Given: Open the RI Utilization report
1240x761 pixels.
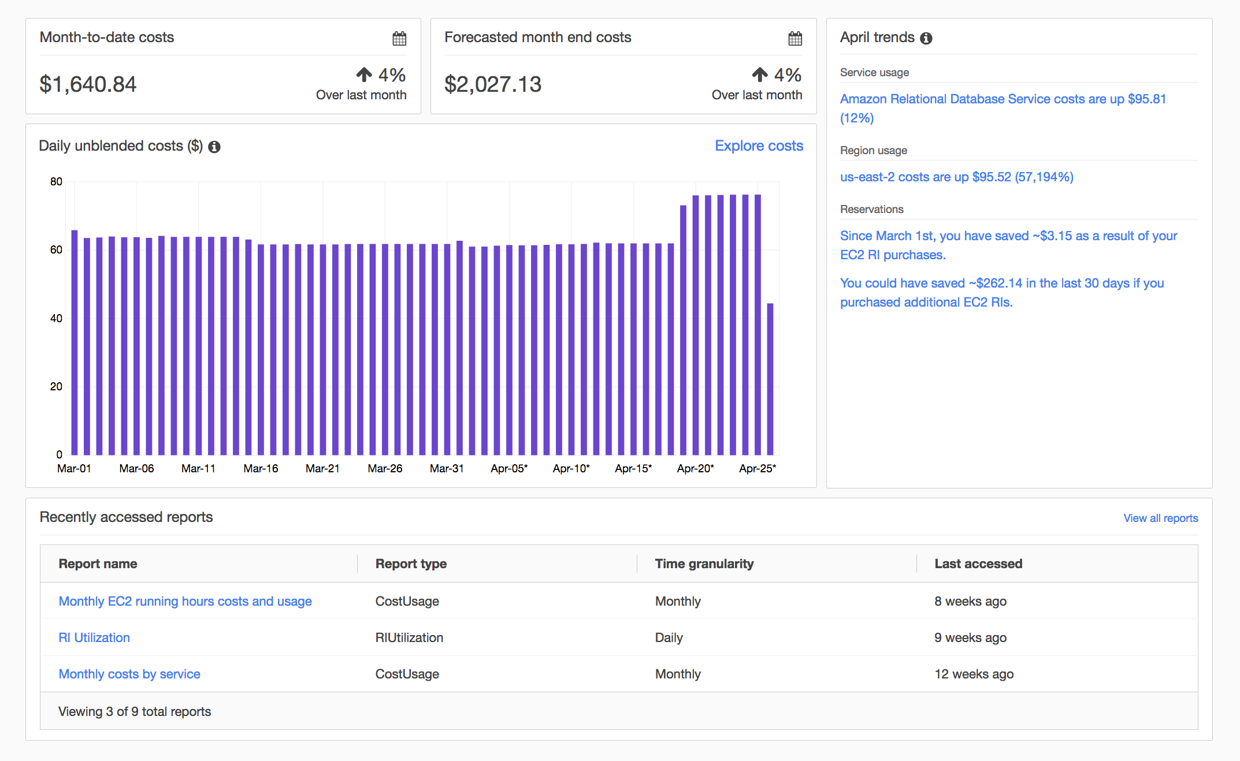Looking at the screenshot, I should pyautogui.click(x=94, y=637).
